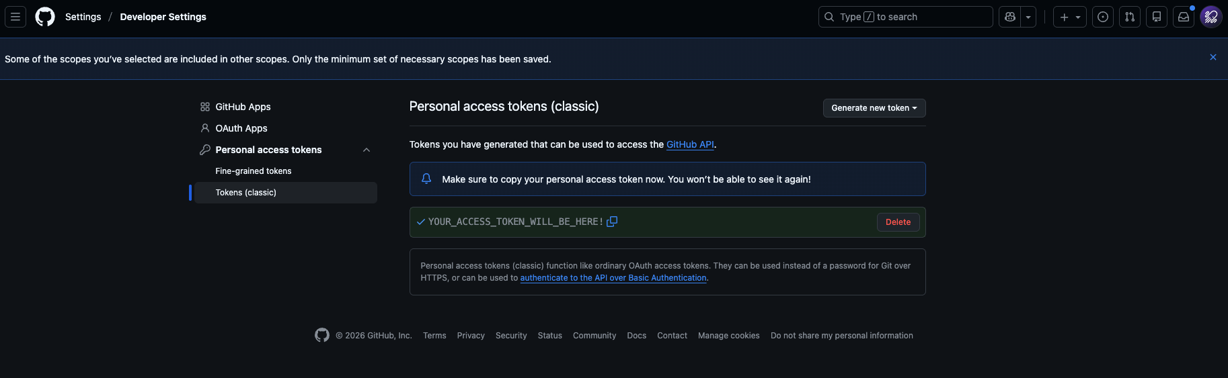Screen dimensions: 1228x378
Task: Click the footer GitHub logo
Action: pyautogui.click(x=322, y=335)
